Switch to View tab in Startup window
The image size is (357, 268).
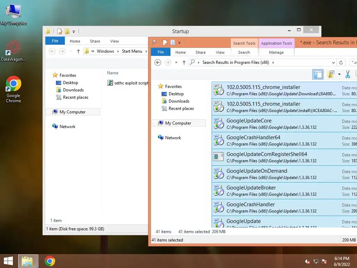pos(114,41)
